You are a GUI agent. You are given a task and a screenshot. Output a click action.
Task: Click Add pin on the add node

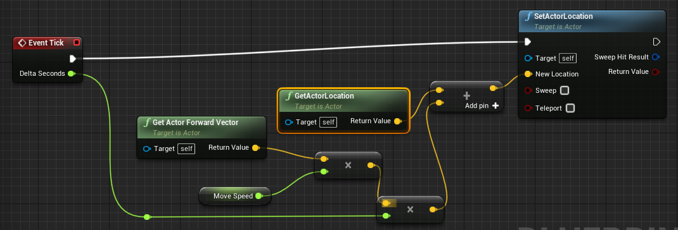coord(482,106)
